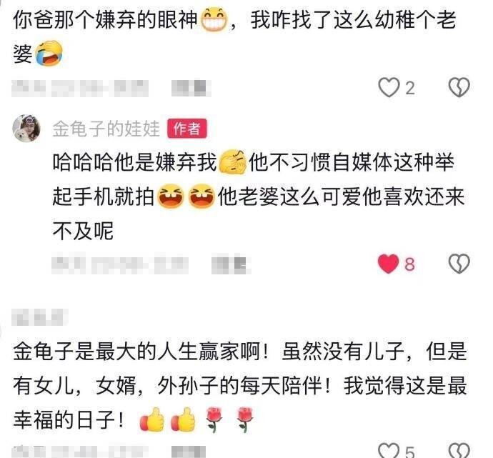Image resolution: width=493 pixels, height=458 pixels.
Task: Tap the blurred username above 金龟子是最大 comment
Action: pos(39,317)
